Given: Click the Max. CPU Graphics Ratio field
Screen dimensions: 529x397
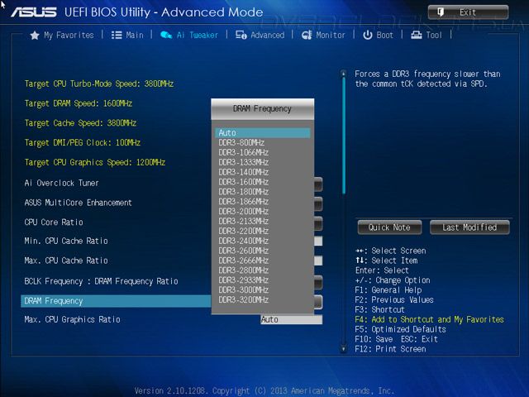Looking at the screenshot, I should 291,319.
